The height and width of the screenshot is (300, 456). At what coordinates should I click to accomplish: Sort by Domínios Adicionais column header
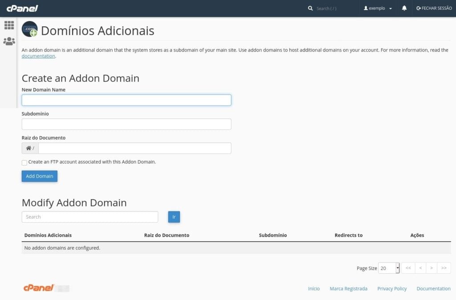(x=48, y=235)
